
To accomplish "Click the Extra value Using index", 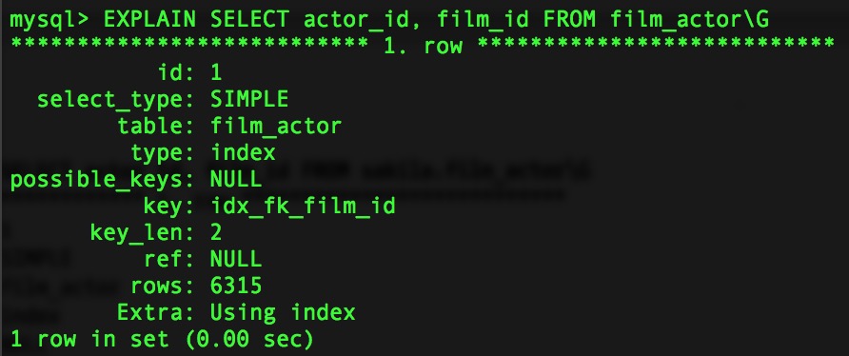I will point(283,312).
